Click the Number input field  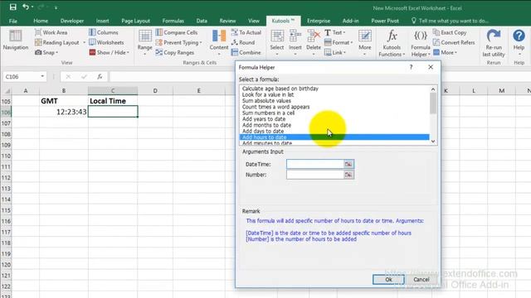tap(315, 175)
